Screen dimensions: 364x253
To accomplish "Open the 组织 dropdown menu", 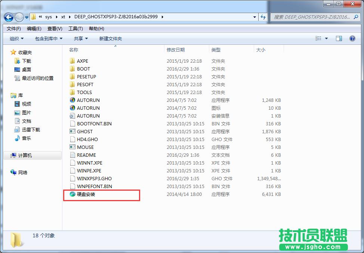I will coord(15,38).
